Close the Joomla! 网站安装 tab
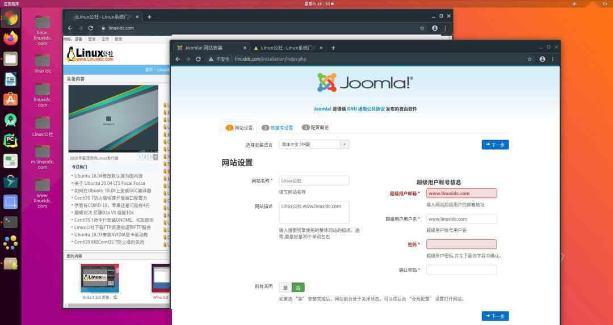This screenshot has width=613, height=325. pos(245,48)
